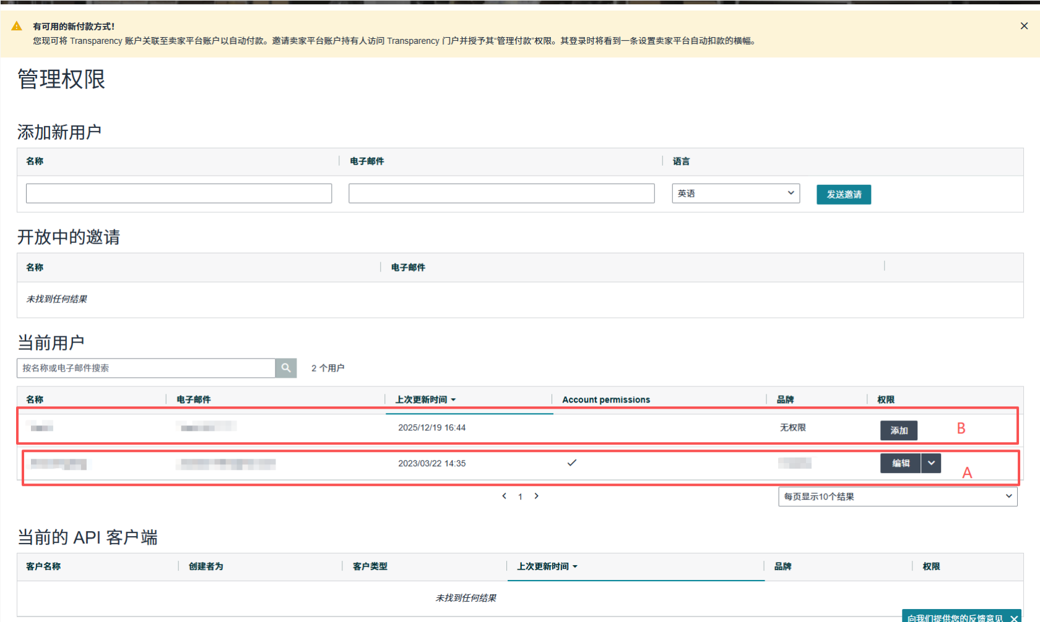The width and height of the screenshot is (1040, 622).
Task: Select page number 1 in the pagination
Action: point(520,496)
